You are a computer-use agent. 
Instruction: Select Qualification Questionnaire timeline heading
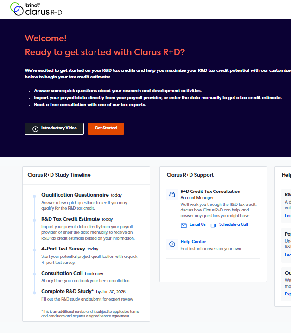coord(75,195)
